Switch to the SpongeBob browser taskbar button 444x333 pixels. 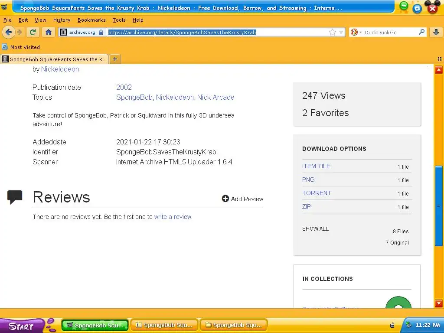pos(95,325)
